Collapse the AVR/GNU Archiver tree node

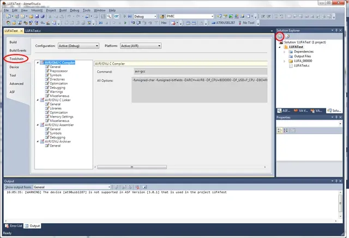click(38, 142)
